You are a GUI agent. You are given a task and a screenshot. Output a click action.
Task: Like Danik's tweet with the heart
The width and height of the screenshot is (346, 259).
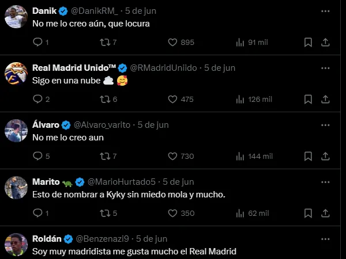(172, 42)
